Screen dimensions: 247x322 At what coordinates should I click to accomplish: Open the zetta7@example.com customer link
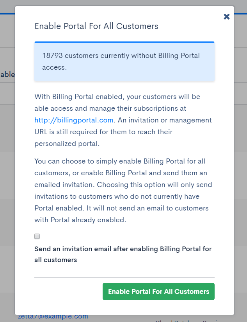pos(53,317)
